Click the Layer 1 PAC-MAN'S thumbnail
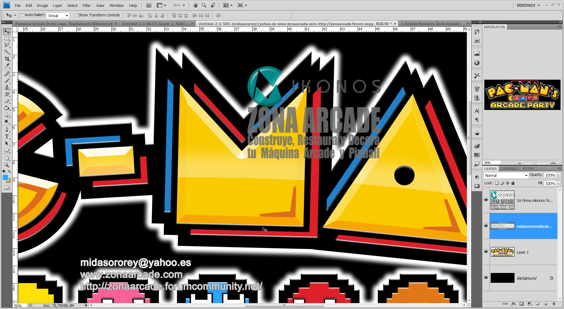Screen dimensions: 564x309 point(502,252)
